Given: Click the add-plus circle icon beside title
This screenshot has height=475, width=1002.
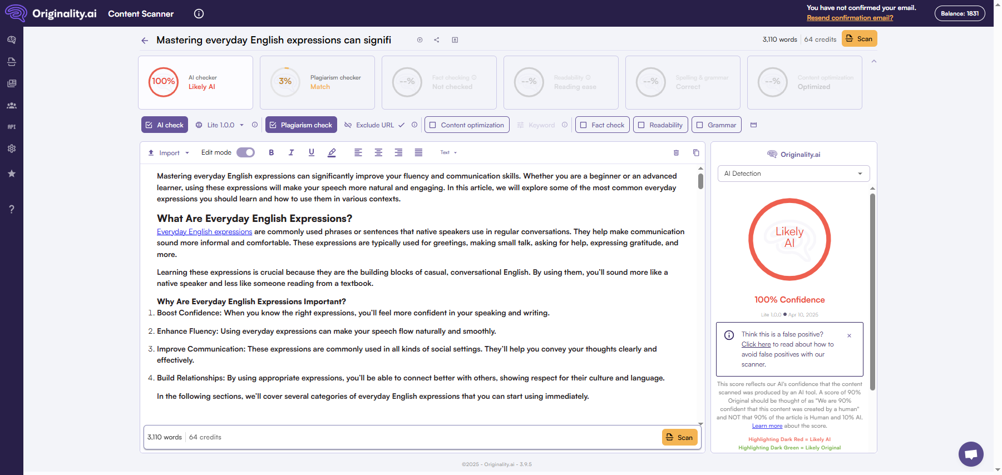Looking at the screenshot, I should tap(420, 40).
